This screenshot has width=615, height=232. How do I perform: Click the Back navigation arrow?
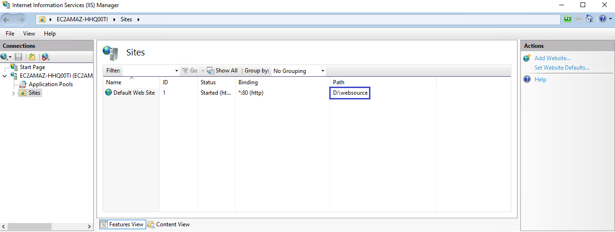point(7,19)
